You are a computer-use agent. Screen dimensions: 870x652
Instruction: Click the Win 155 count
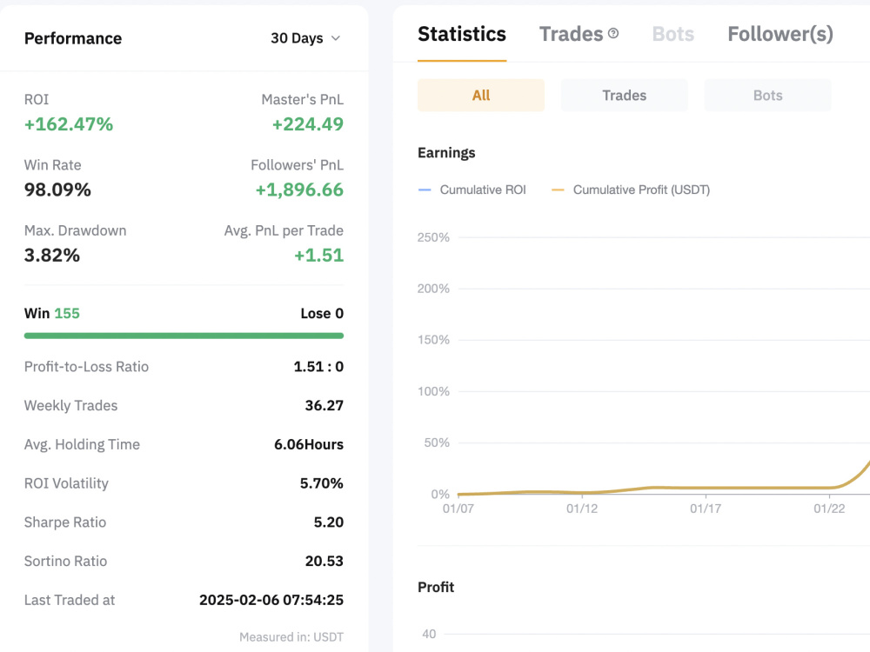pos(51,313)
